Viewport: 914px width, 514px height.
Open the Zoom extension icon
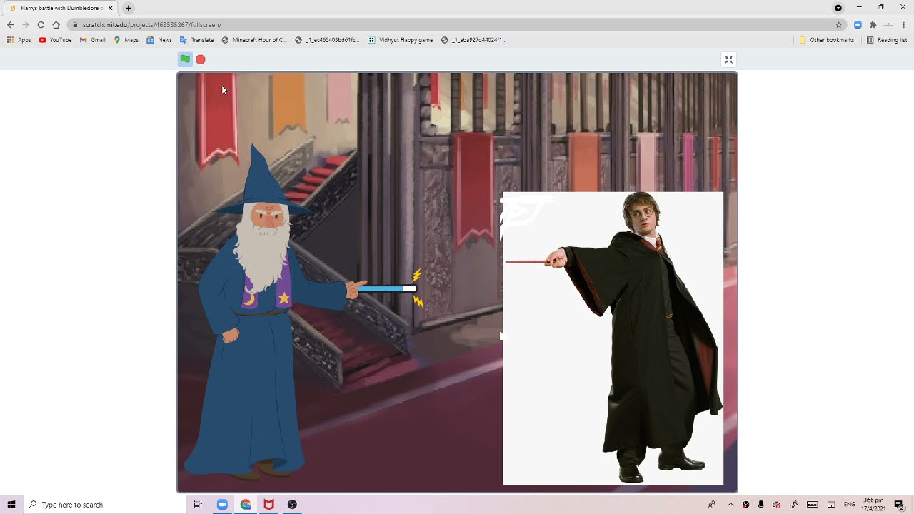pos(858,24)
